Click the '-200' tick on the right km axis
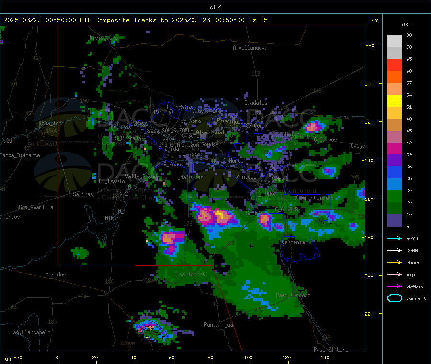The height and width of the screenshot is (364, 431). (367, 276)
